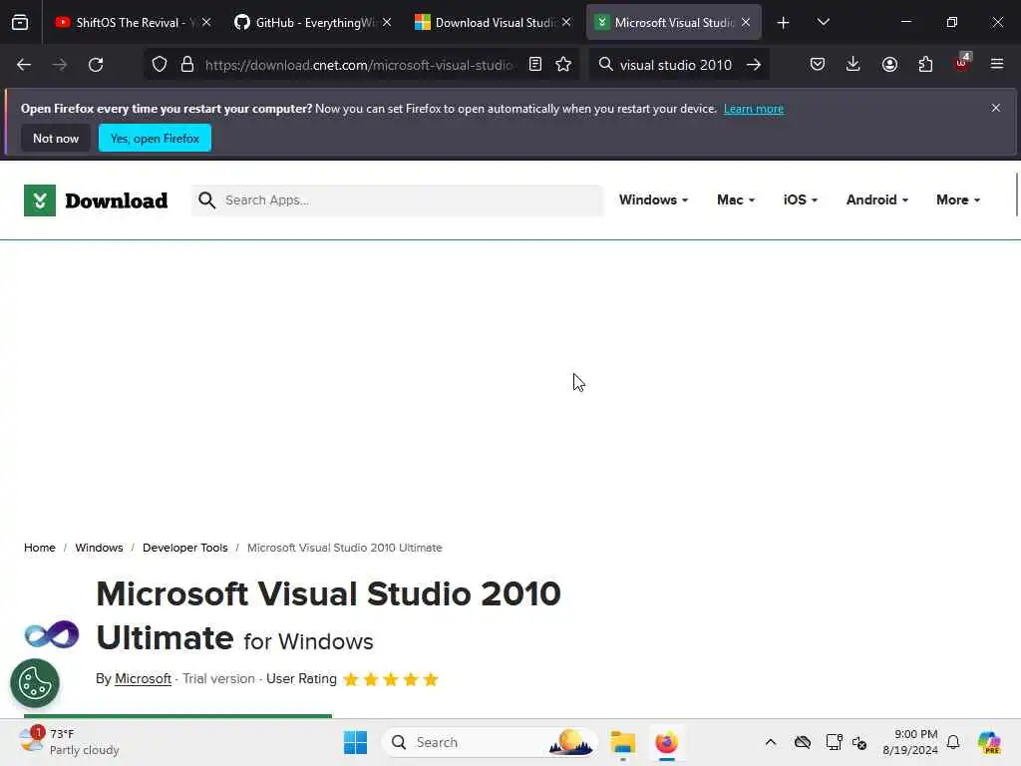Open the Windows Start menu
1021x766 pixels.
tap(355, 742)
